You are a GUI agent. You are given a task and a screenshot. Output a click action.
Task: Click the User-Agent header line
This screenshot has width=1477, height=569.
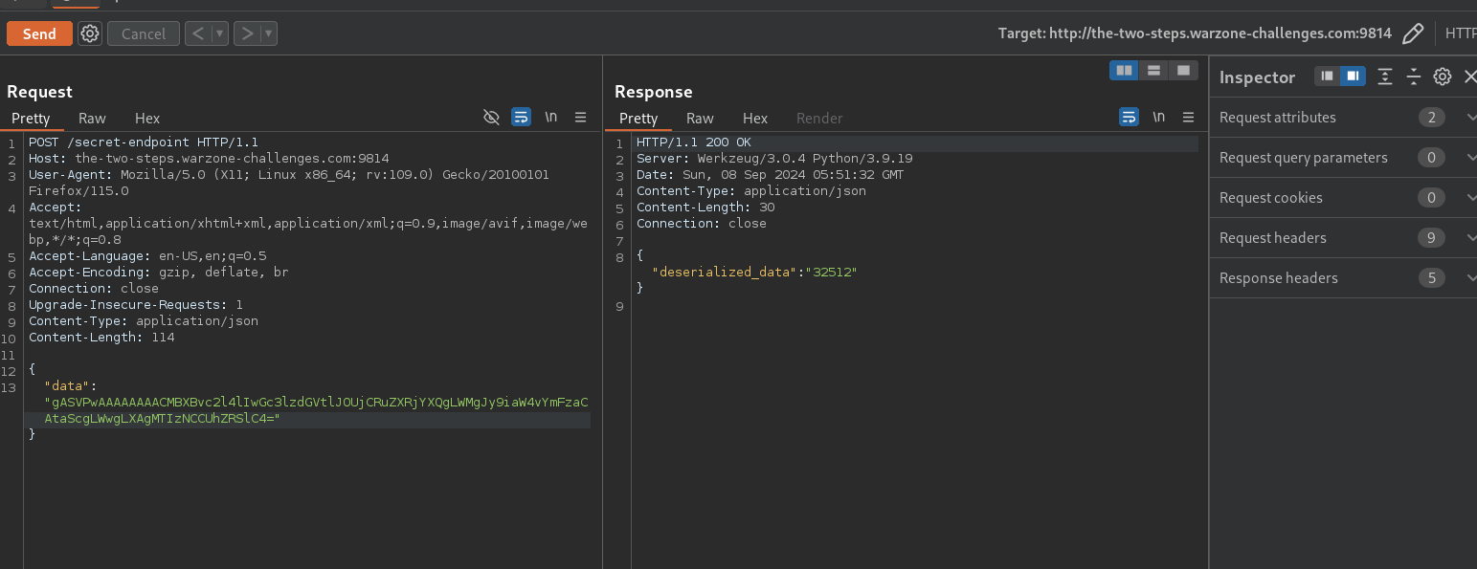coord(288,183)
